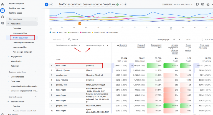213x115 pixels.
Task: Collapse the Життєвий цикл section
Action: [x=35, y=19]
